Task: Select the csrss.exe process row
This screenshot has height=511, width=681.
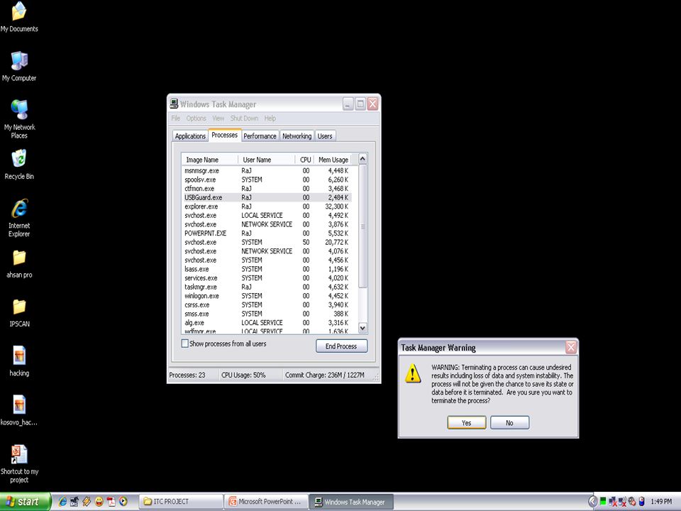Action: [x=267, y=304]
